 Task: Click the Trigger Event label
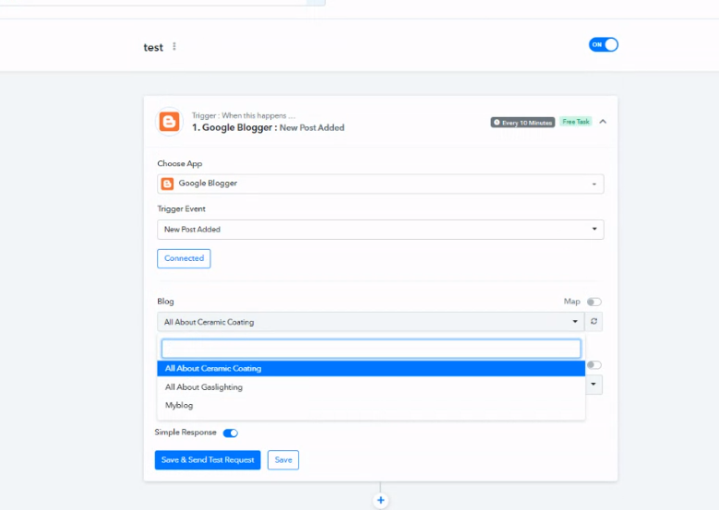click(181, 208)
